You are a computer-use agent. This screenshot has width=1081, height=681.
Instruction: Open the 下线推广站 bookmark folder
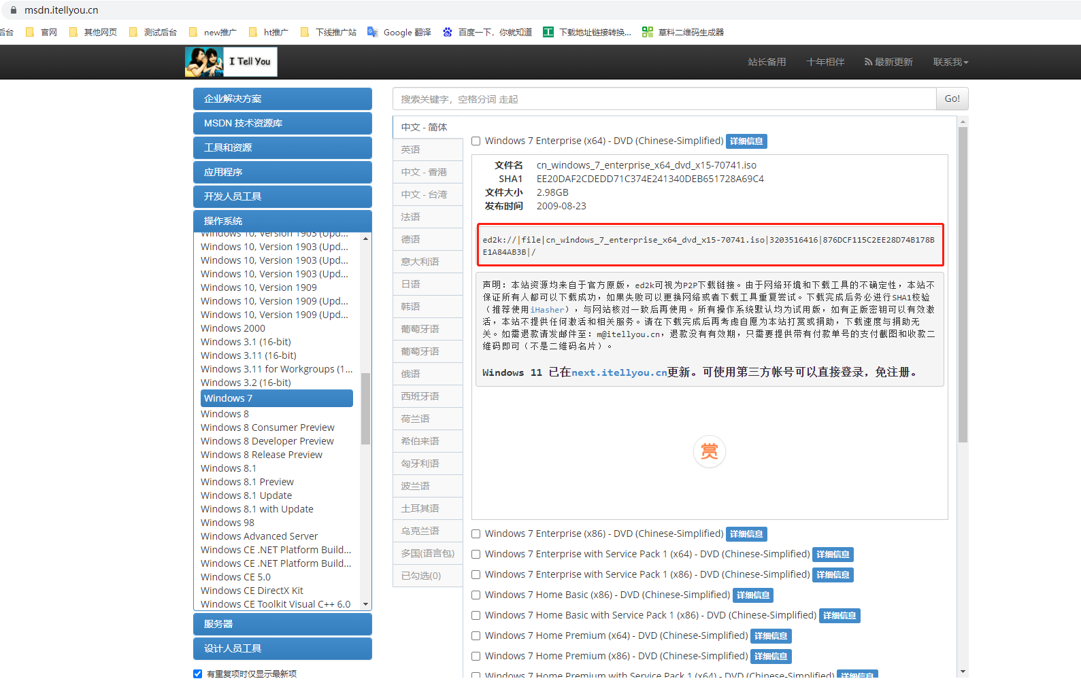point(329,32)
